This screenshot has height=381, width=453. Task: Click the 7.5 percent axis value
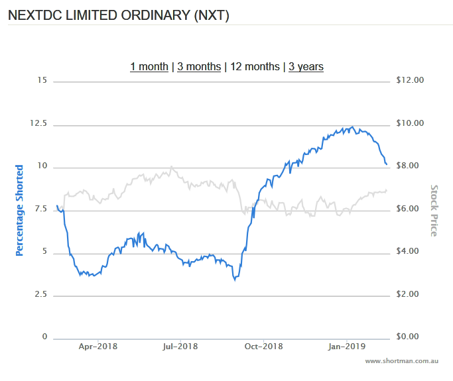(x=40, y=209)
